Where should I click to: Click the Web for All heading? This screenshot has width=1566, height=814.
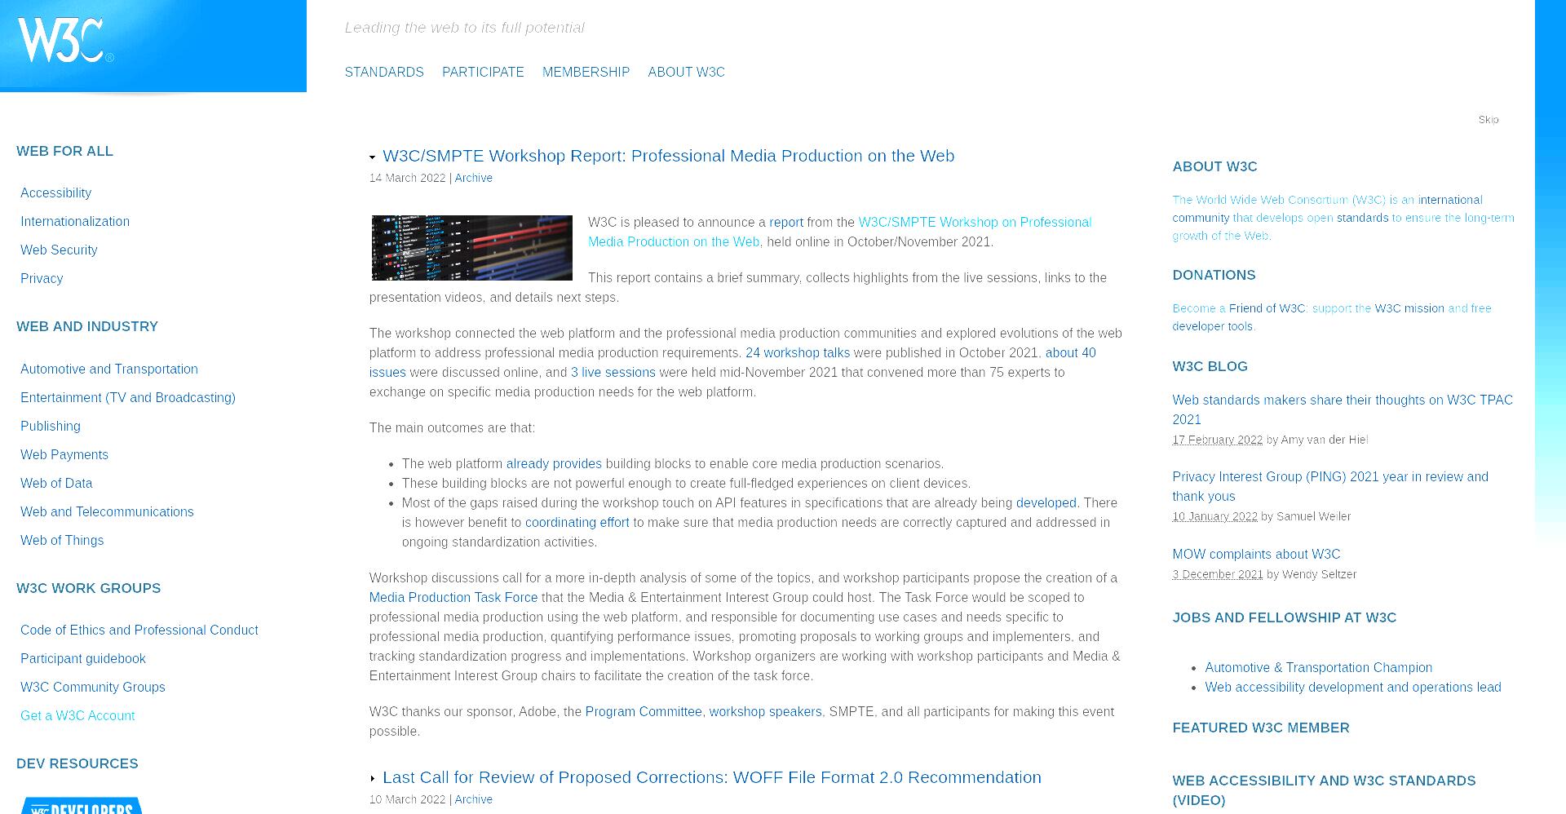pos(65,151)
